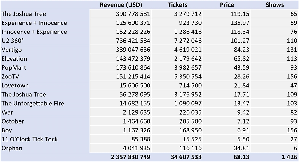Select shows cell 110

[x=274, y=41]
